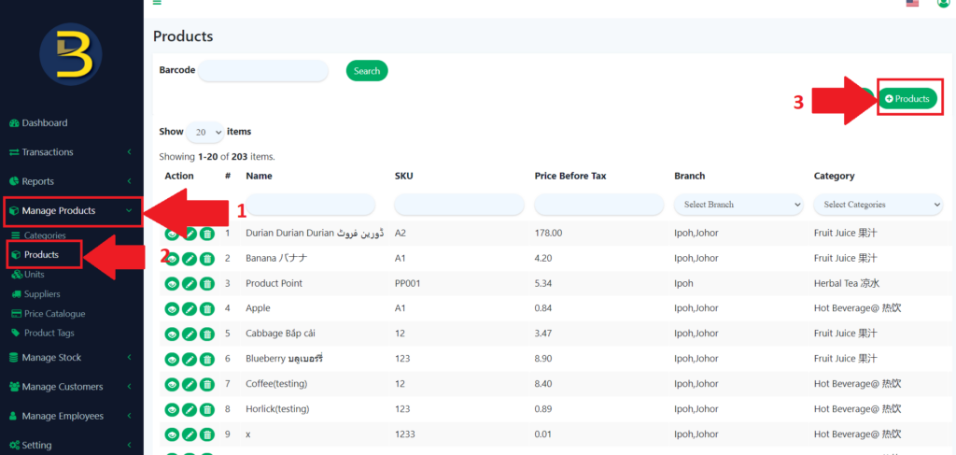956x455 pixels.
Task: Delete the Product Point row with trash icon
Action: click(207, 284)
